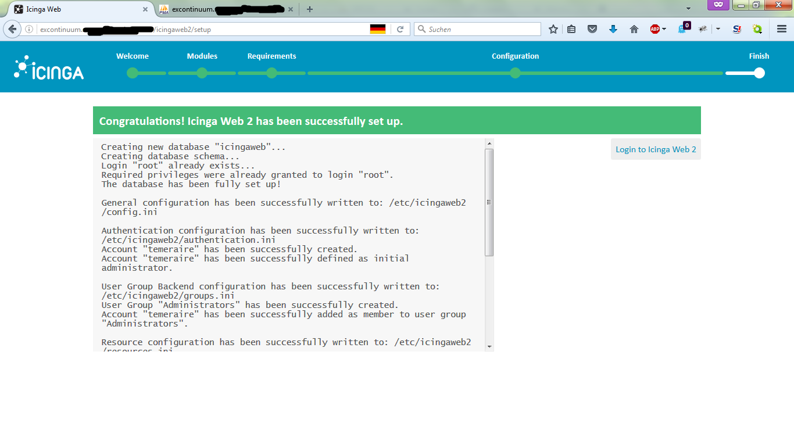Click the address bar URL field
This screenshot has width=794, height=423.
[x=203, y=29]
